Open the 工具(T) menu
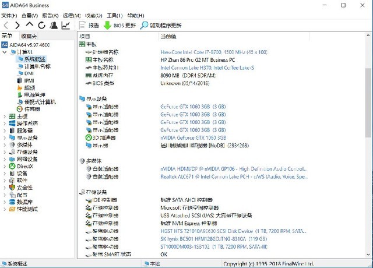 pos(115,16)
